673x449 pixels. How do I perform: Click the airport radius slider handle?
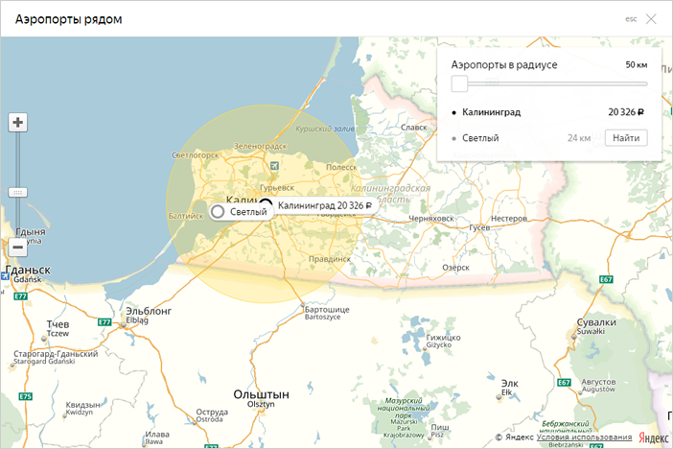[x=459, y=83]
